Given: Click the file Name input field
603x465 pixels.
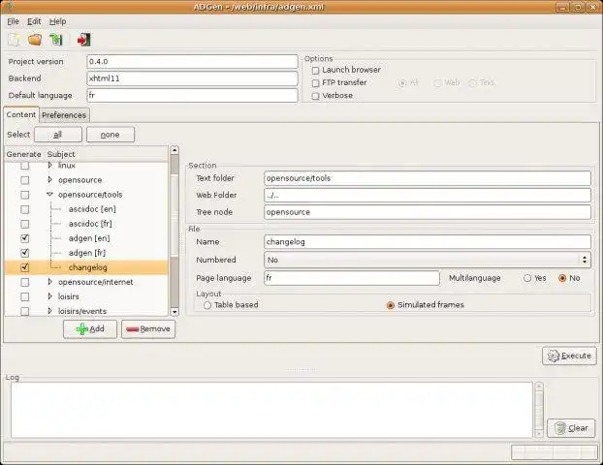Looking at the screenshot, I should (x=428, y=242).
